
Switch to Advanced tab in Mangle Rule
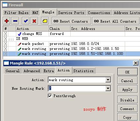[x=32, y=71]
